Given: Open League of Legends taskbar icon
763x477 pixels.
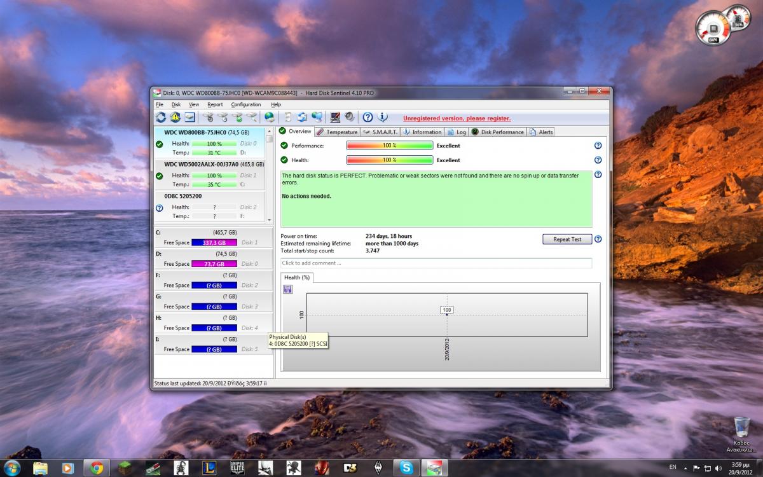Looking at the screenshot, I should point(209,467).
